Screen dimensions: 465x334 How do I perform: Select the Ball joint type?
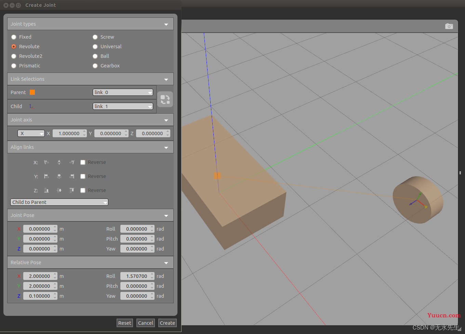[95, 56]
